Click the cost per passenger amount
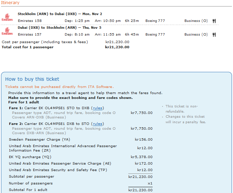Viewport: 233px width, 193px height. pyautogui.click(x=117, y=42)
